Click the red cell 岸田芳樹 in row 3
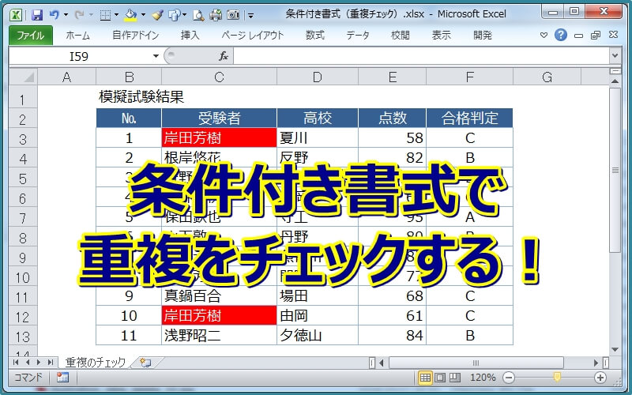Screen dimensions: 632x395 219,137
